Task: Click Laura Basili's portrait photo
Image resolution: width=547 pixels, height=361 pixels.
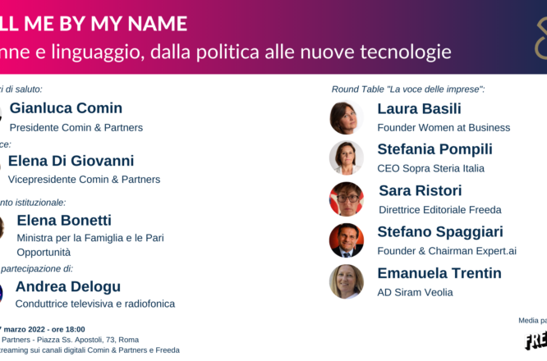Action: (347, 118)
